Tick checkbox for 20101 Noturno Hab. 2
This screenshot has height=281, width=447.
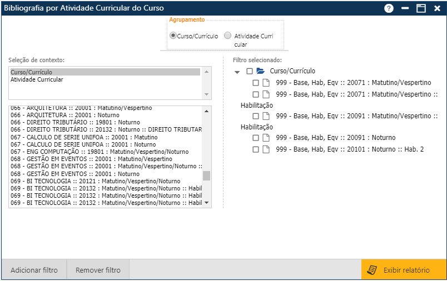tap(256, 149)
